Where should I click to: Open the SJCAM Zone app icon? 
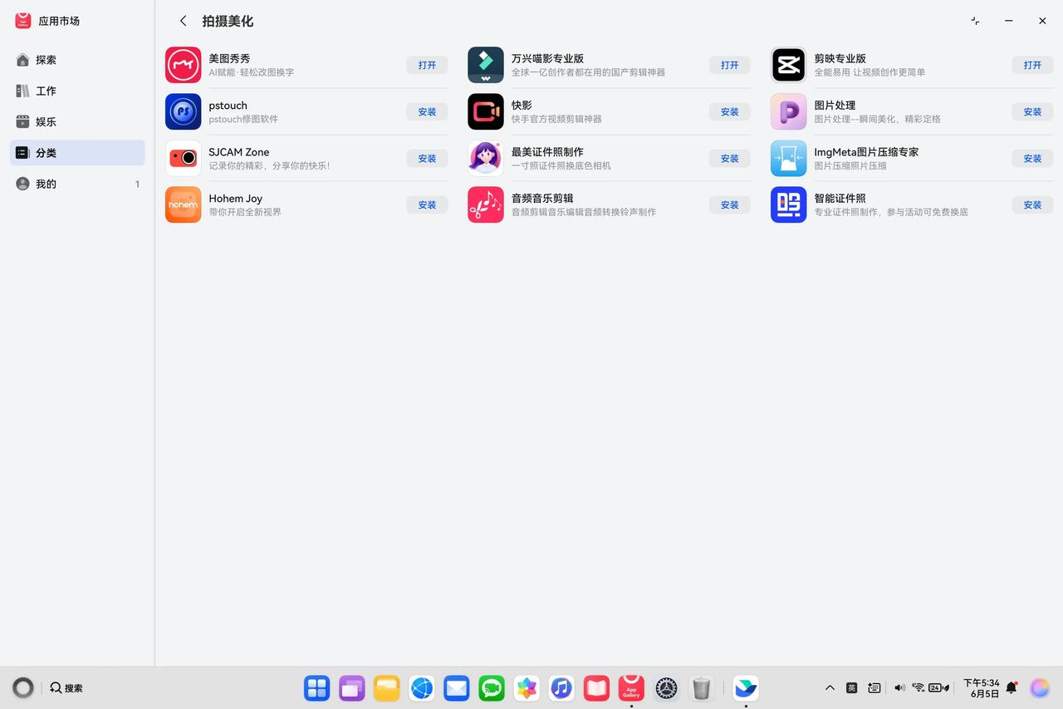click(183, 158)
